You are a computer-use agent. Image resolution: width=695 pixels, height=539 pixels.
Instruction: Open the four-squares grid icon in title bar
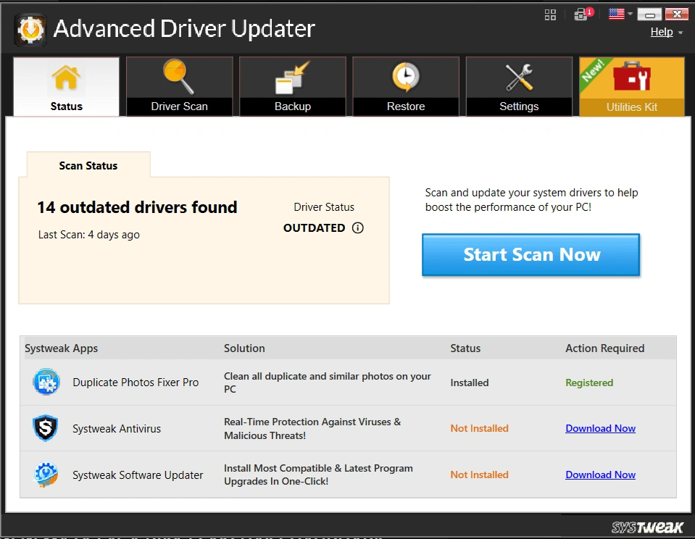[550, 14]
